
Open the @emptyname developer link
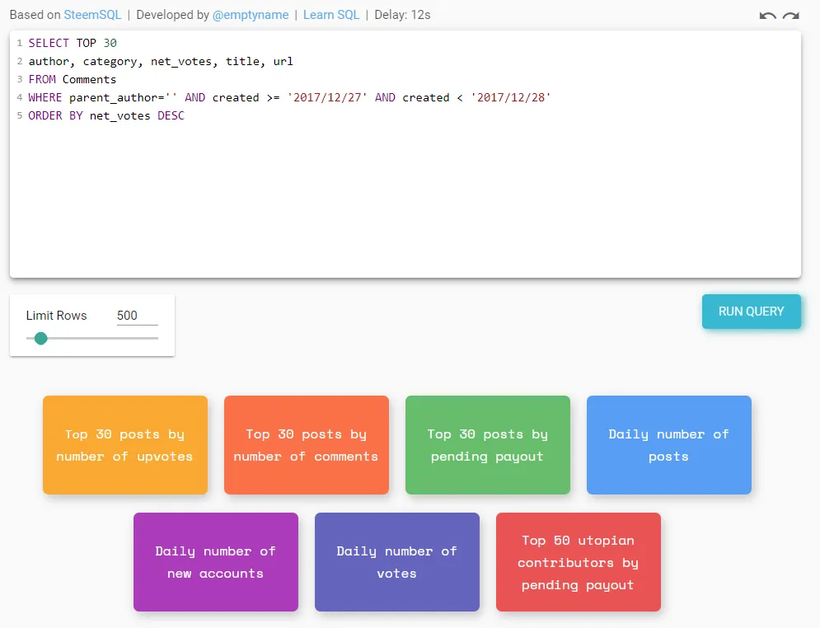click(251, 15)
